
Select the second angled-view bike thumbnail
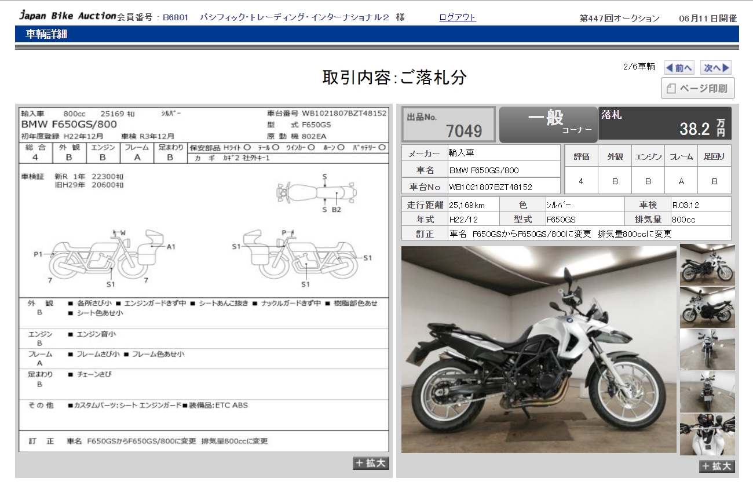tap(707, 307)
